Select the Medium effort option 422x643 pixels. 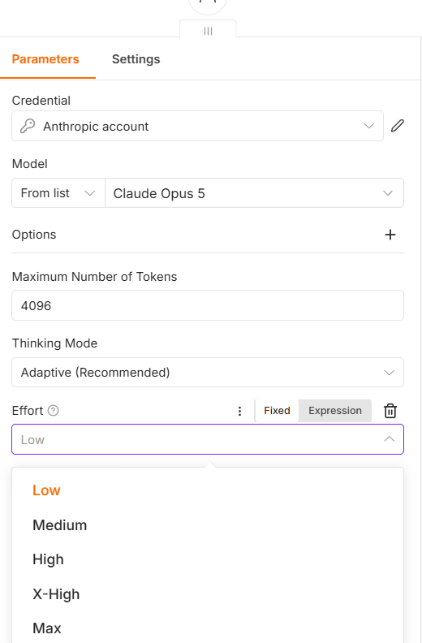[x=208, y=525]
